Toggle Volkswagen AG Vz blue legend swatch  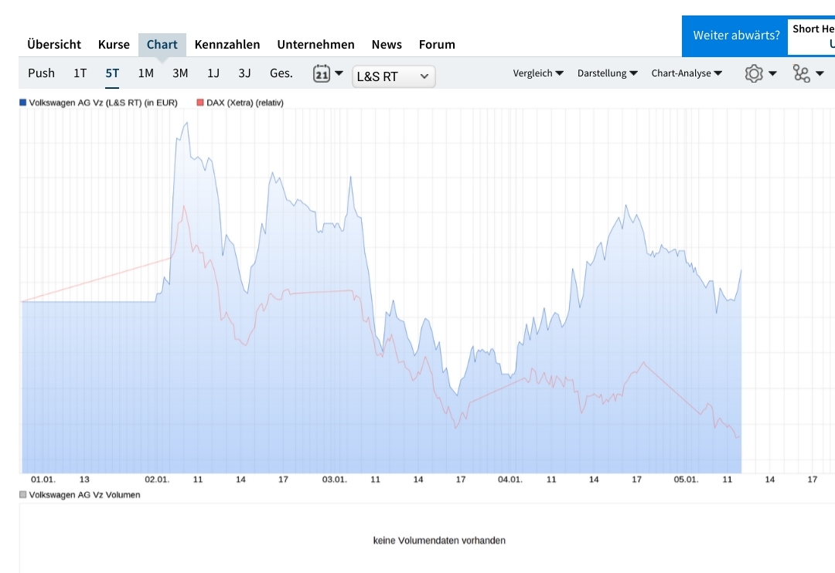point(23,103)
